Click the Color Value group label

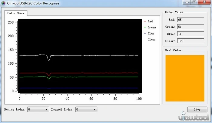pyautogui.click(x=174, y=12)
